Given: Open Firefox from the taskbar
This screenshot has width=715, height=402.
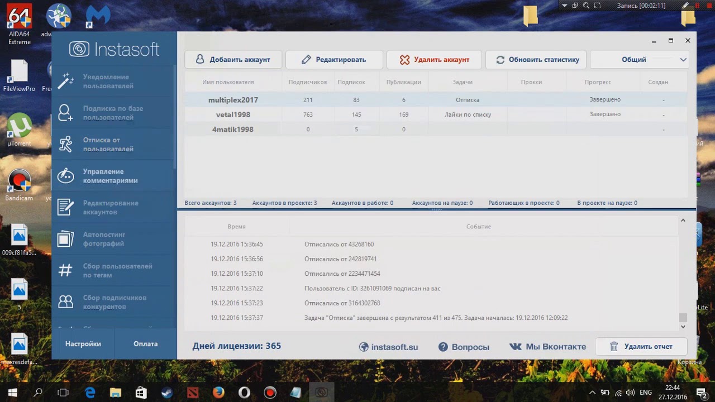Looking at the screenshot, I should 218,393.
